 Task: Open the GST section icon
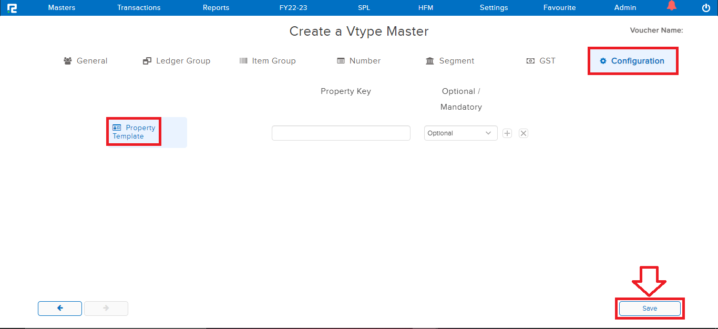[x=529, y=60]
